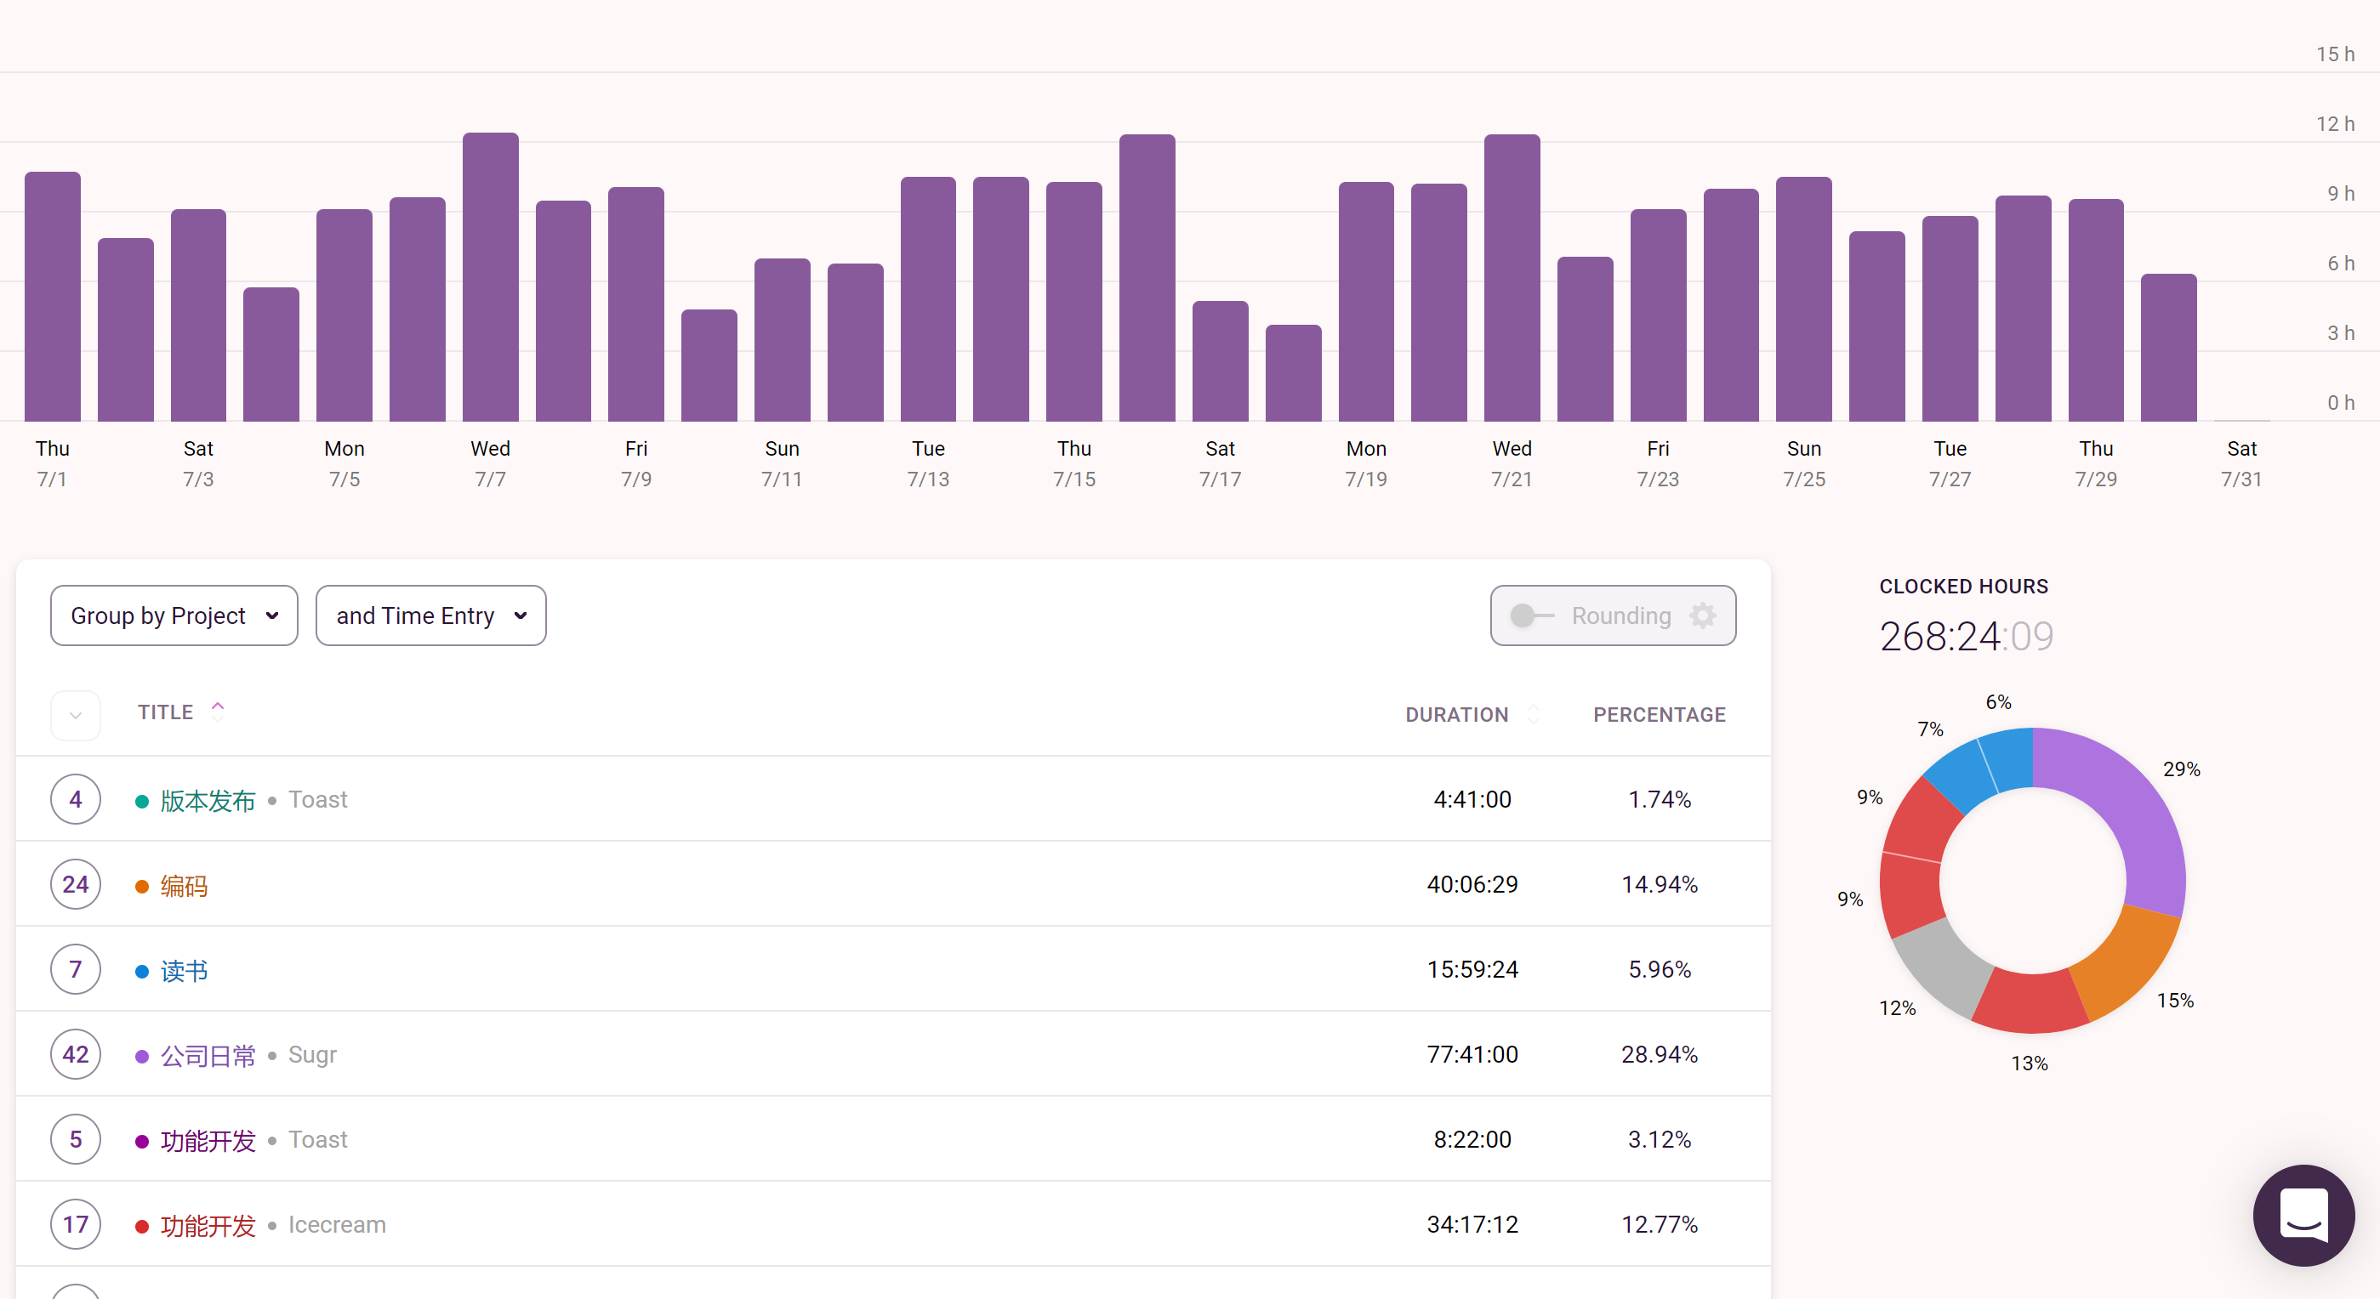Expand the 5 entries of 功能开发 Toast
The image size is (2380, 1299).
tap(76, 1139)
